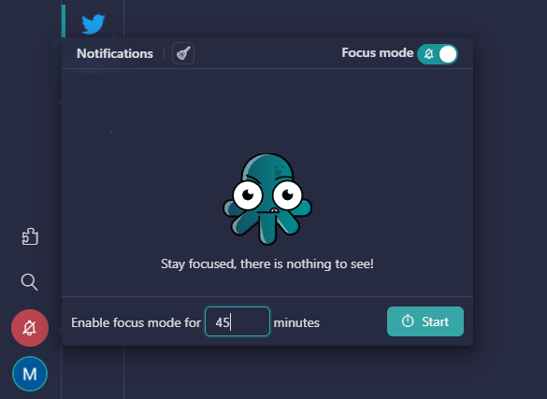The image size is (547, 399).
Task: Click the "Stay focused, there is nothing to see!" message
Action: (x=267, y=264)
